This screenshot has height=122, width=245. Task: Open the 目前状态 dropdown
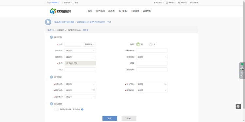(x=80, y=84)
